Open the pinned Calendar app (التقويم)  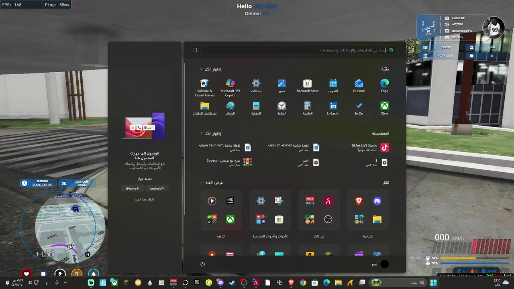coord(333,85)
